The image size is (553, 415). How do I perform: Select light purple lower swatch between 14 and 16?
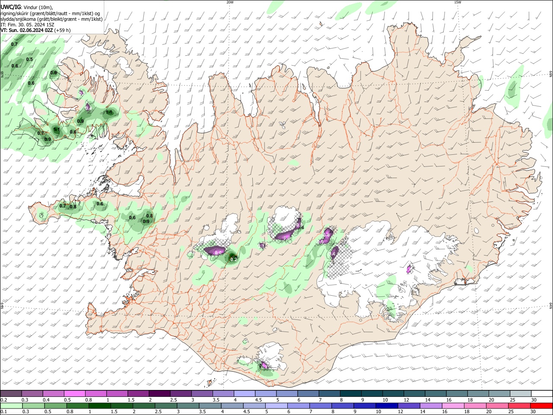(431, 405)
